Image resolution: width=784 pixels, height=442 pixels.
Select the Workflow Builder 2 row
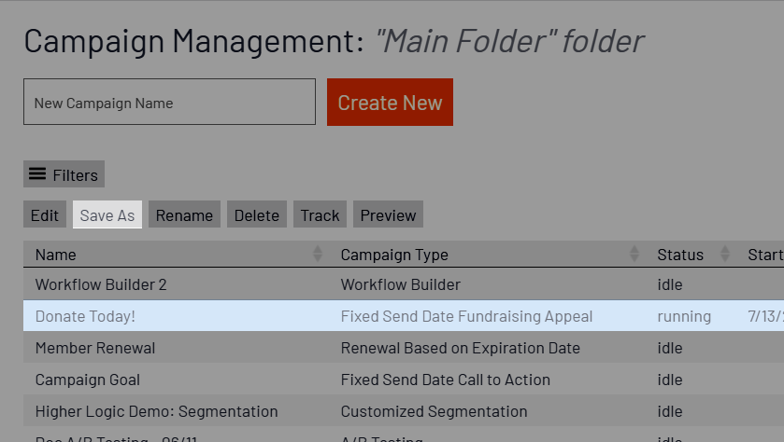(404, 284)
